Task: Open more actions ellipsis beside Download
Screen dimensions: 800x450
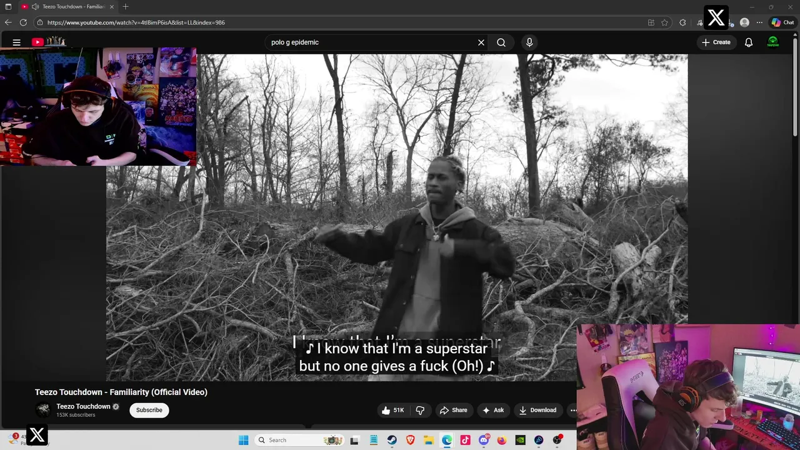Action: tap(573, 410)
